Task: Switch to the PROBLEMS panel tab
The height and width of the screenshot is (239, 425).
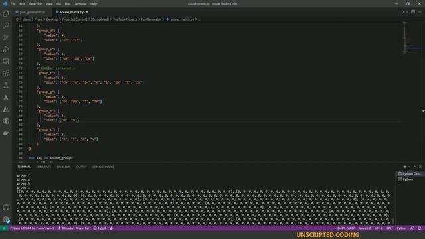Action: [x=64, y=167]
